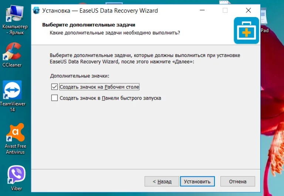Select the CCleaner desktop icon
The height and width of the screenshot is (196, 284).
click(12, 55)
